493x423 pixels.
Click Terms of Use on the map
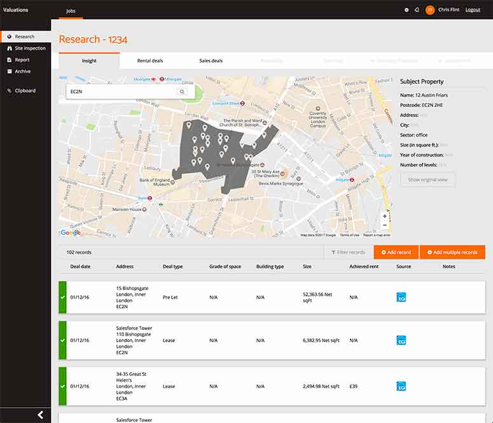pos(349,235)
